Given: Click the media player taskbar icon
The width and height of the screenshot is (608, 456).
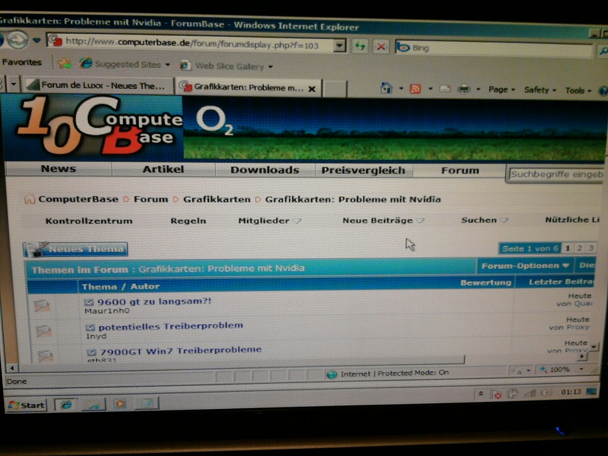Looking at the screenshot, I should click(x=120, y=404).
